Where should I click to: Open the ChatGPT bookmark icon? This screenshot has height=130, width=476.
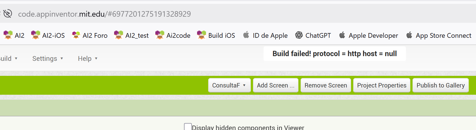(x=299, y=35)
